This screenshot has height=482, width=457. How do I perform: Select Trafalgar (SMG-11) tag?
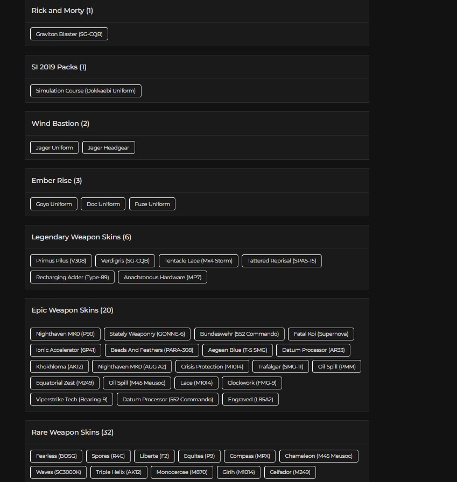coord(281,366)
